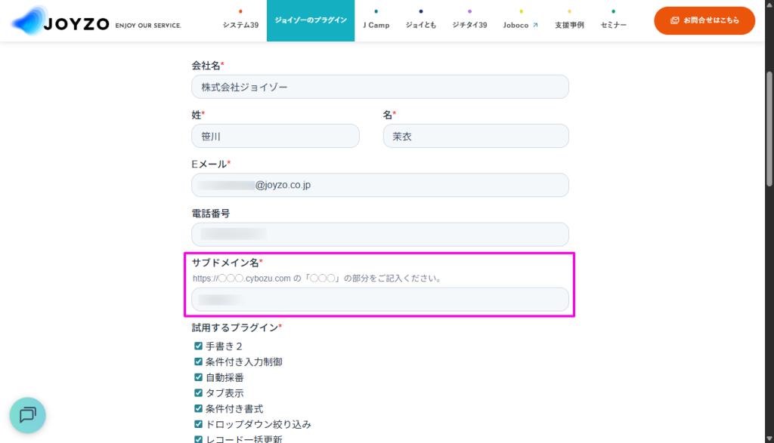The image size is (774, 443).
Task: Open the ジョイとも navigation item
Action: pos(421,25)
